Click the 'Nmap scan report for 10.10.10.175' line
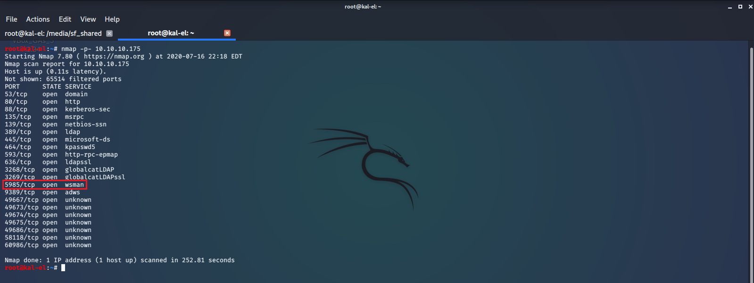Screen dimensions: 754x283 click(x=67, y=64)
